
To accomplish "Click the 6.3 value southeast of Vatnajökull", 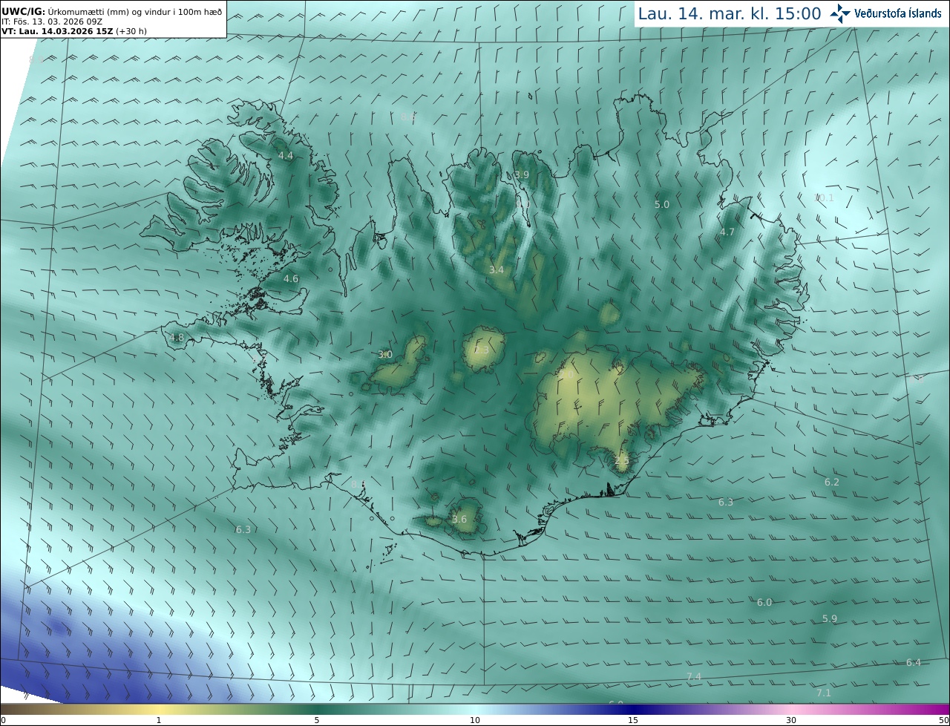I will click(726, 502).
